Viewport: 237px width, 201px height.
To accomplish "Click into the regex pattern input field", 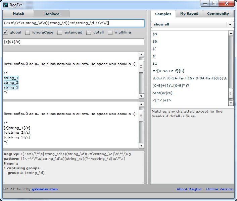I will [x=74, y=23].
